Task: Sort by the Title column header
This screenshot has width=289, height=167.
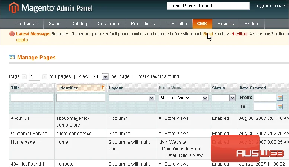Action: click(16, 88)
